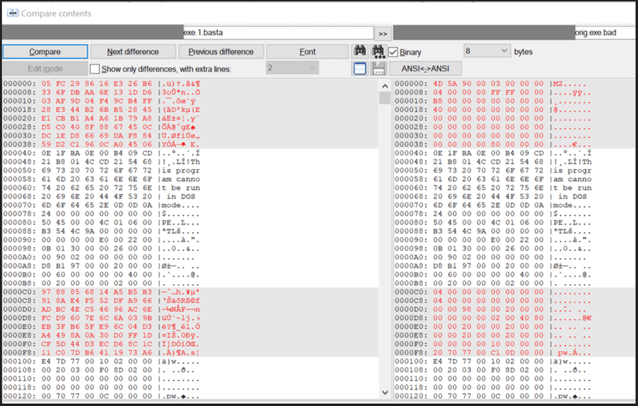Screen dimensions: 638x406
Task: Click right pane row 000058 showing 'am canno'
Action: click(x=493, y=179)
